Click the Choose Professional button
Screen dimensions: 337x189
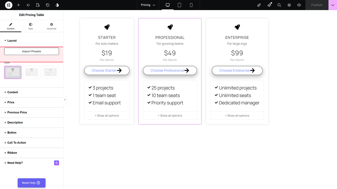170,71
